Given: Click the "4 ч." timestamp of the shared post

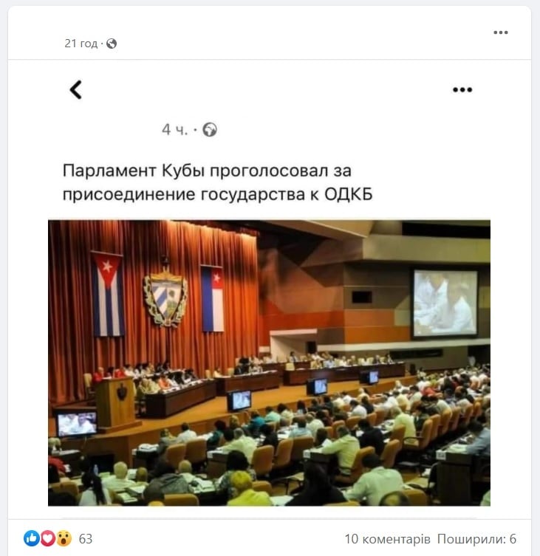Looking at the screenshot, I should click(174, 130).
